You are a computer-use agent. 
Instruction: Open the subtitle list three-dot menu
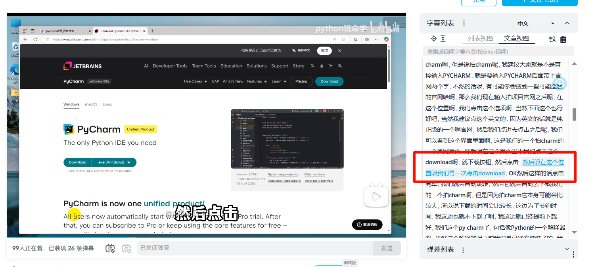[x=464, y=23]
